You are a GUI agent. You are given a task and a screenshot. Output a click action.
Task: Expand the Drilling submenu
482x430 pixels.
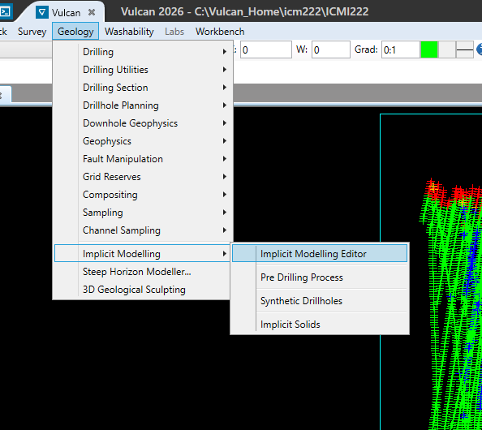tap(144, 52)
